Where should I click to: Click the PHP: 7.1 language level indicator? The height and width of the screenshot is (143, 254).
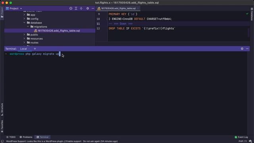242,141
